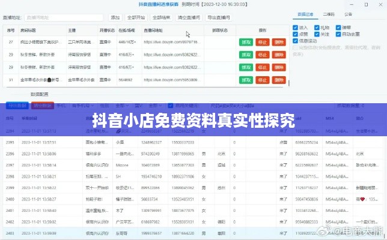
Task: Click the room table horizontal scrollbar
Action: coord(145,87)
